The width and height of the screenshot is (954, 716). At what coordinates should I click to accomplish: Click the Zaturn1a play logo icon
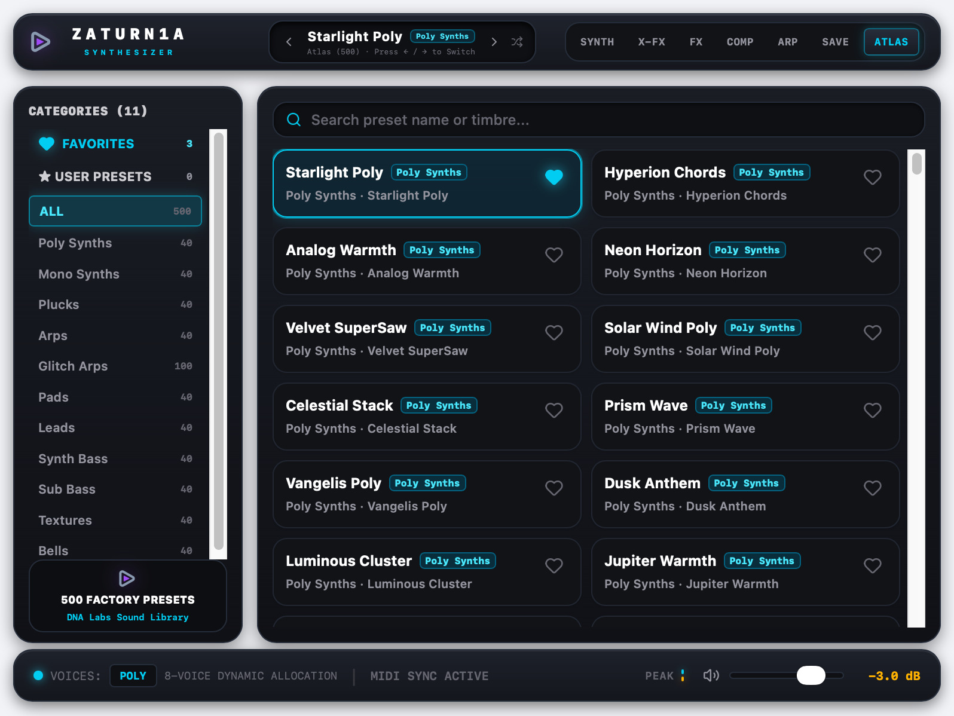pos(41,42)
